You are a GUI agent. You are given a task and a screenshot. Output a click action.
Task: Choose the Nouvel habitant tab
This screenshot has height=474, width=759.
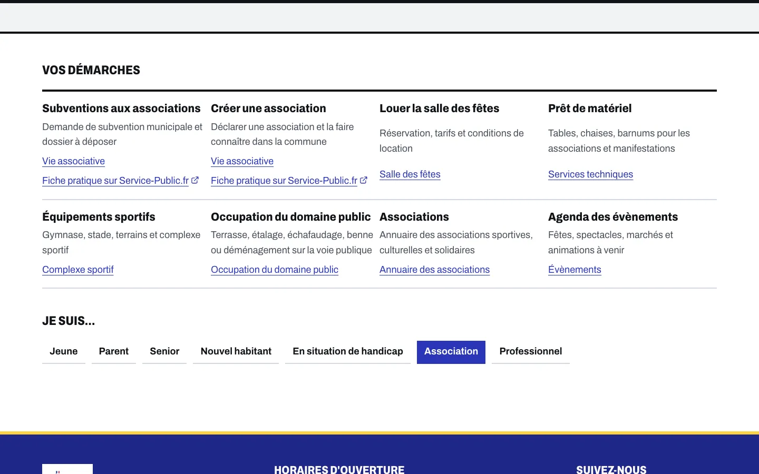[236, 351]
